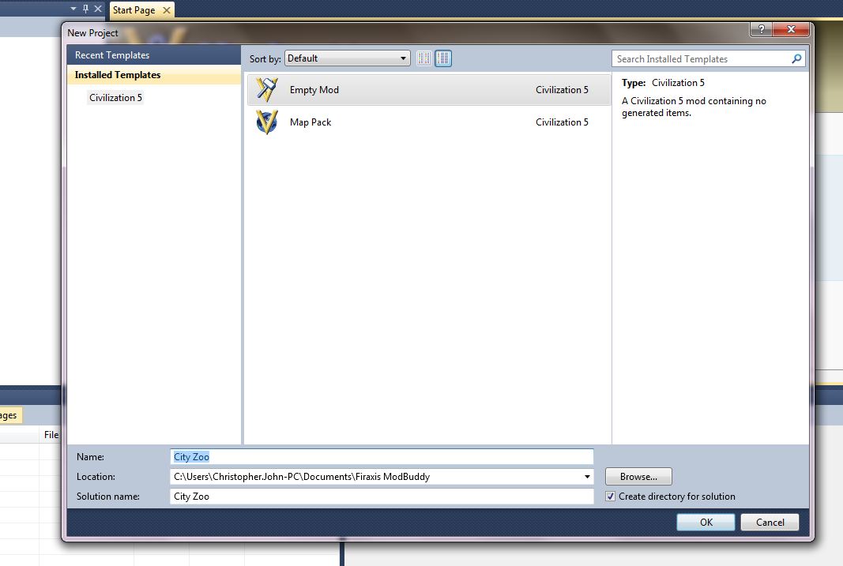The height and width of the screenshot is (566, 843).
Task: Select the Empty Mod template text
Action: [x=314, y=90]
